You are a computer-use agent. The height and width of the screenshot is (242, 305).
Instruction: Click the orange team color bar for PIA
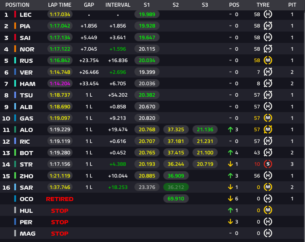tap(15, 26)
